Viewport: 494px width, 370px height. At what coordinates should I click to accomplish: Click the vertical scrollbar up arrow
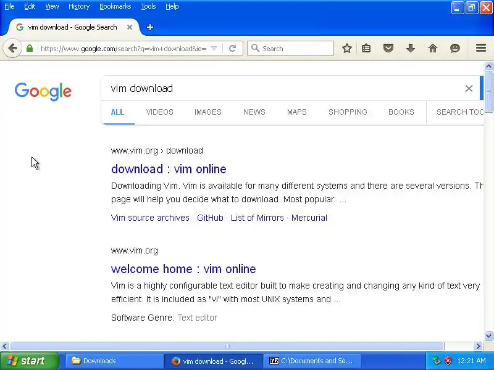pyautogui.click(x=488, y=66)
